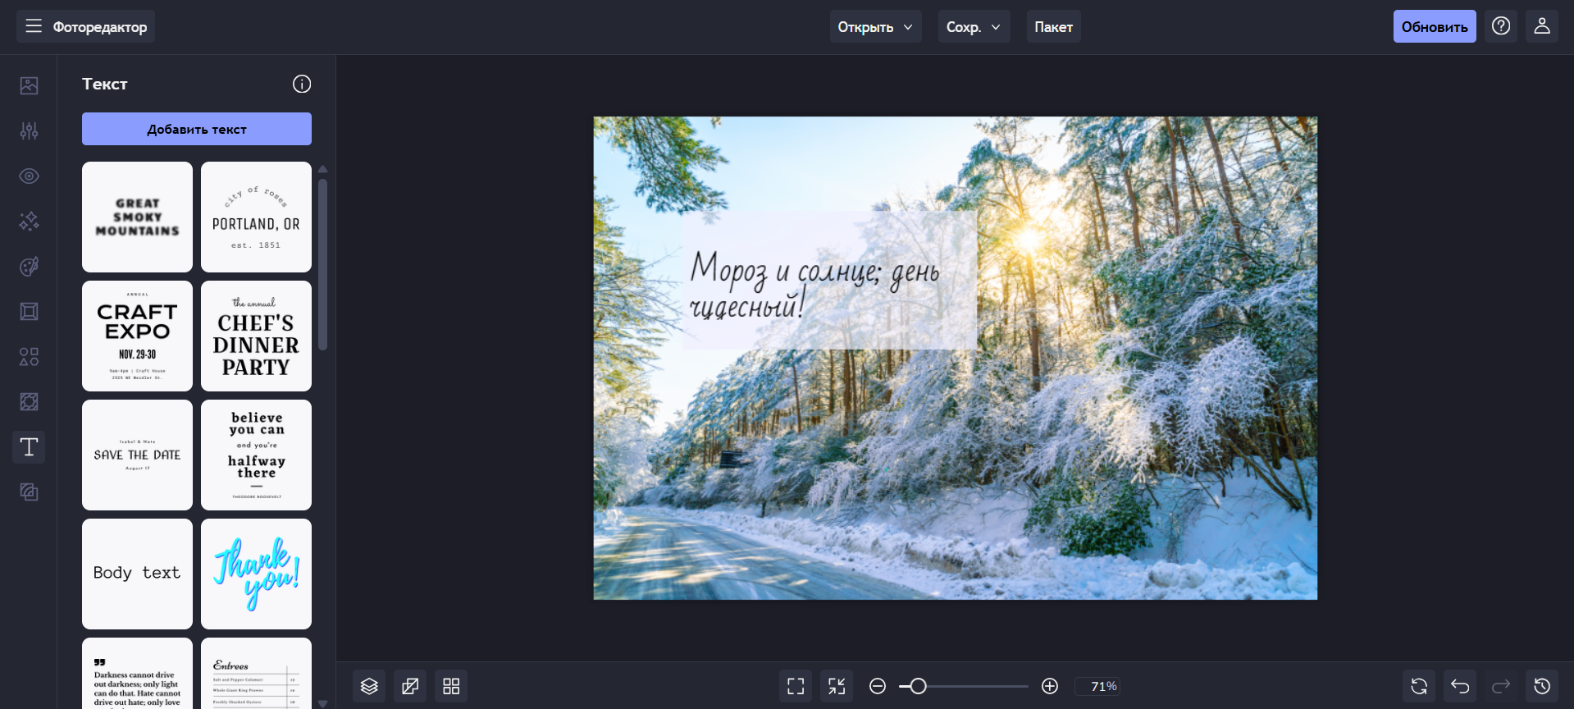Open the hamburger menu beside Фоторедактор
1574x709 pixels.
click(x=34, y=26)
